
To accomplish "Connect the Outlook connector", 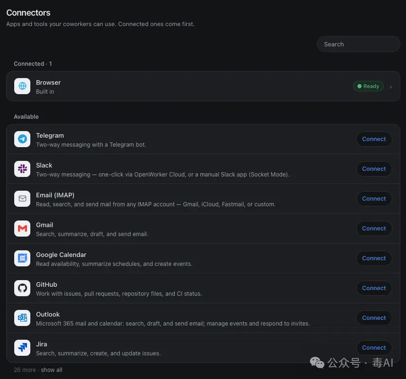I will coord(374,318).
